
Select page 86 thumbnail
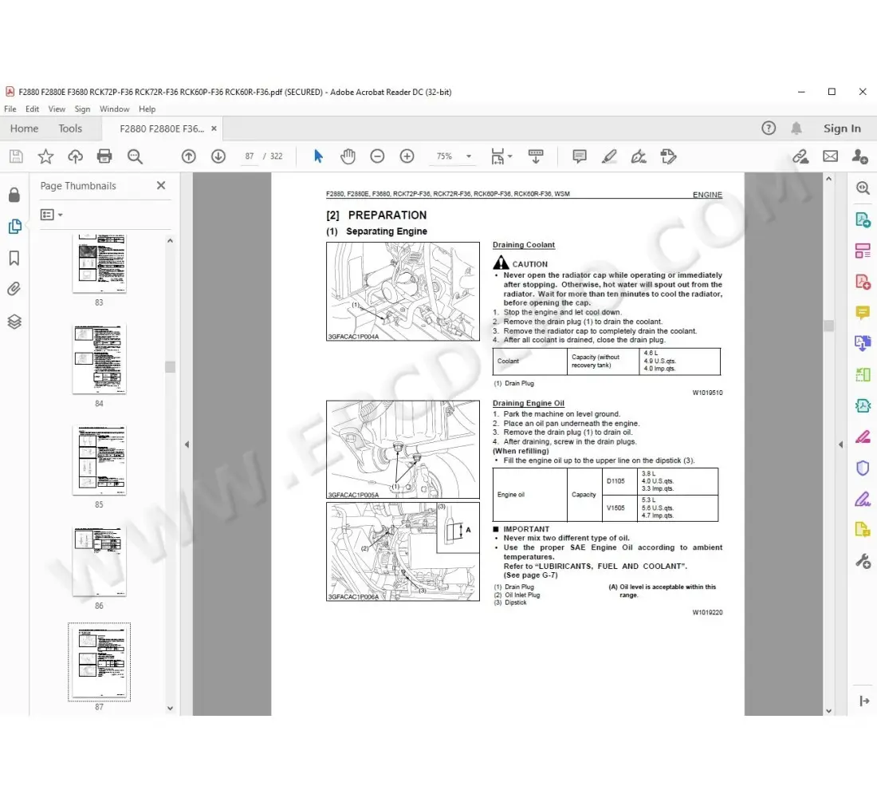pos(99,561)
